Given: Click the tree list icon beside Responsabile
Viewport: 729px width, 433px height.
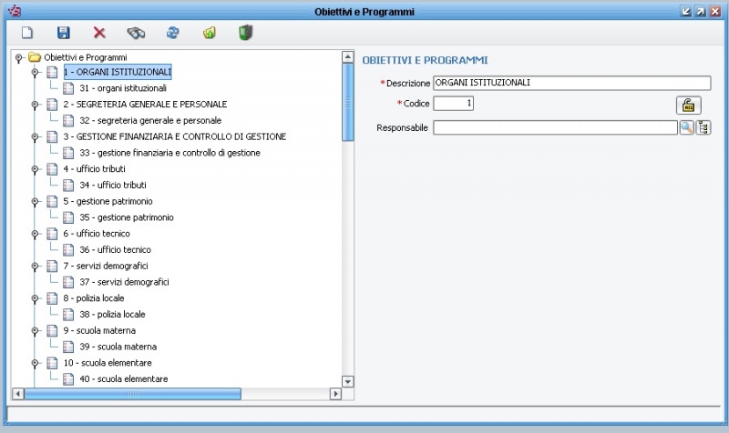Looking at the screenshot, I should click(703, 127).
